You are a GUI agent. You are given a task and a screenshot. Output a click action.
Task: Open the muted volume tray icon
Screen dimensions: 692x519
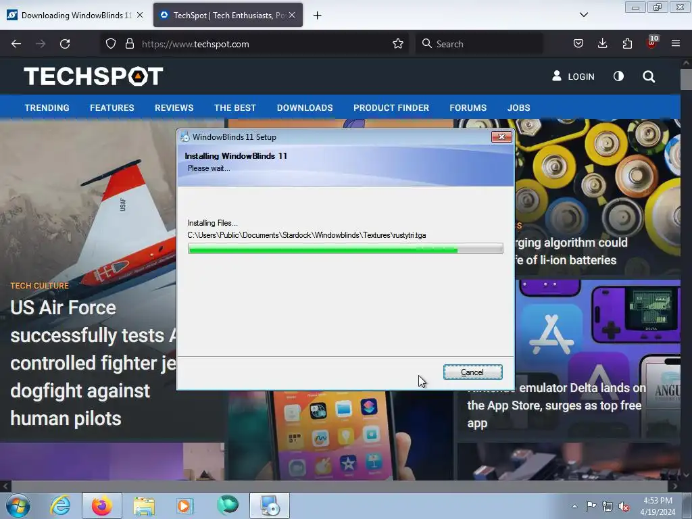624,507
